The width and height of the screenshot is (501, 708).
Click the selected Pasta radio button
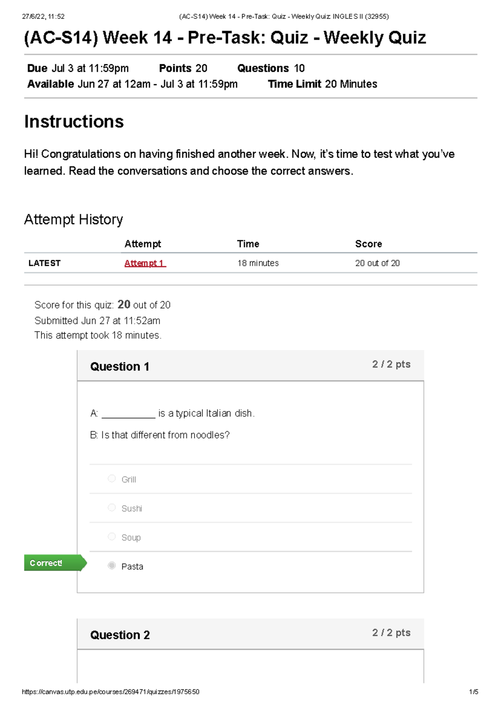tap(111, 566)
